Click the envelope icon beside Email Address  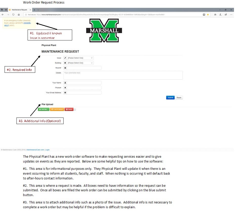(65, 92)
